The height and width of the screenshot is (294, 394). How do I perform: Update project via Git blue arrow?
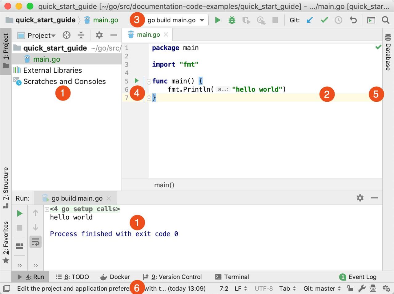click(x=310, y=20)
